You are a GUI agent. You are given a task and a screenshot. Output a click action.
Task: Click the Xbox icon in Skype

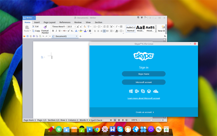(149, 91)
